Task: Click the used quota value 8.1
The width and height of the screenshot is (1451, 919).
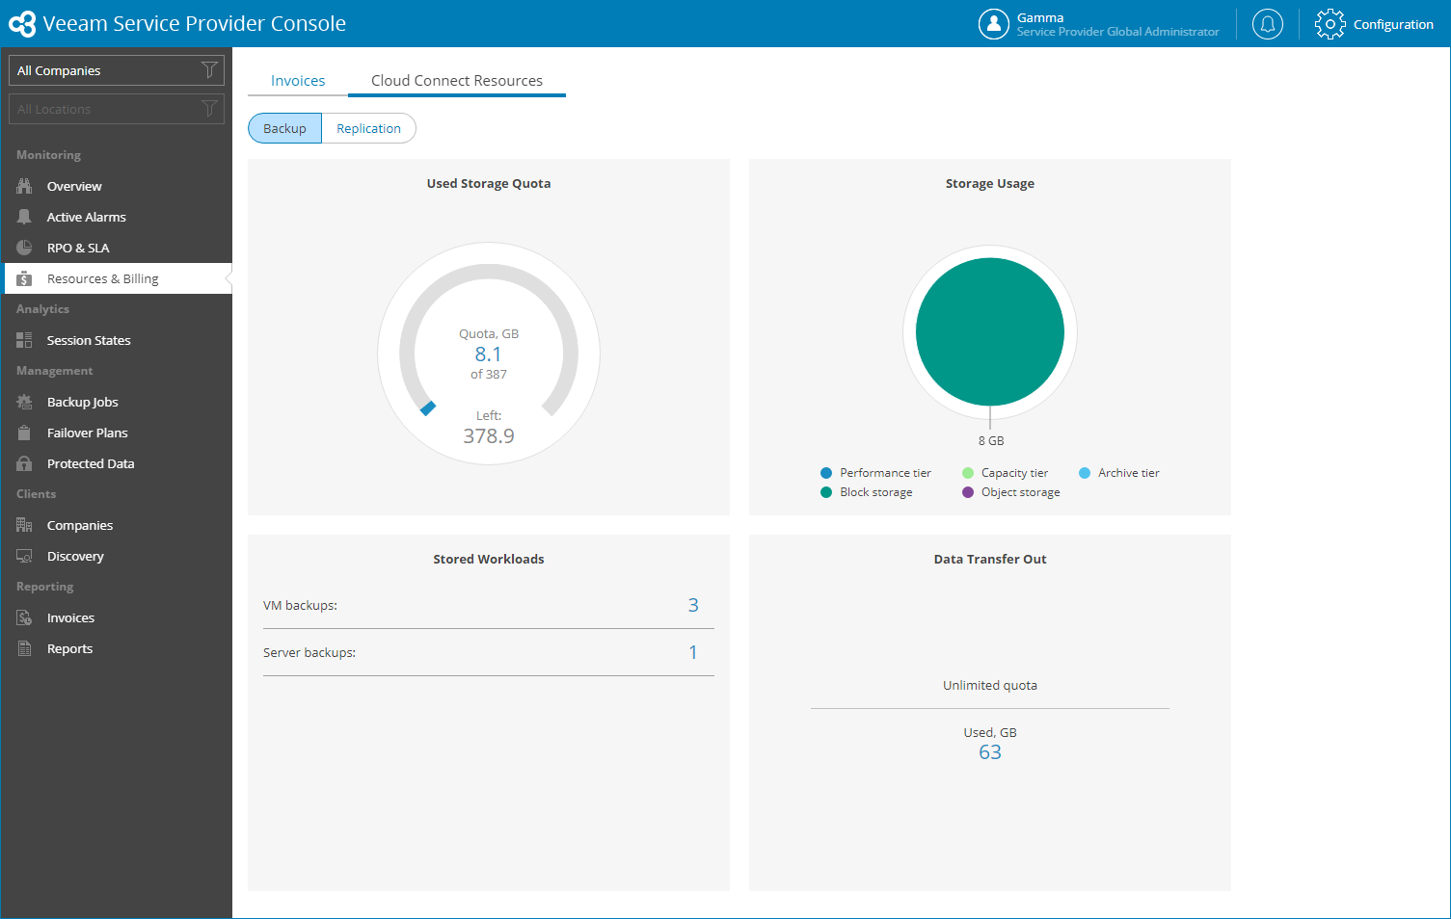Action: coord(489,354)
